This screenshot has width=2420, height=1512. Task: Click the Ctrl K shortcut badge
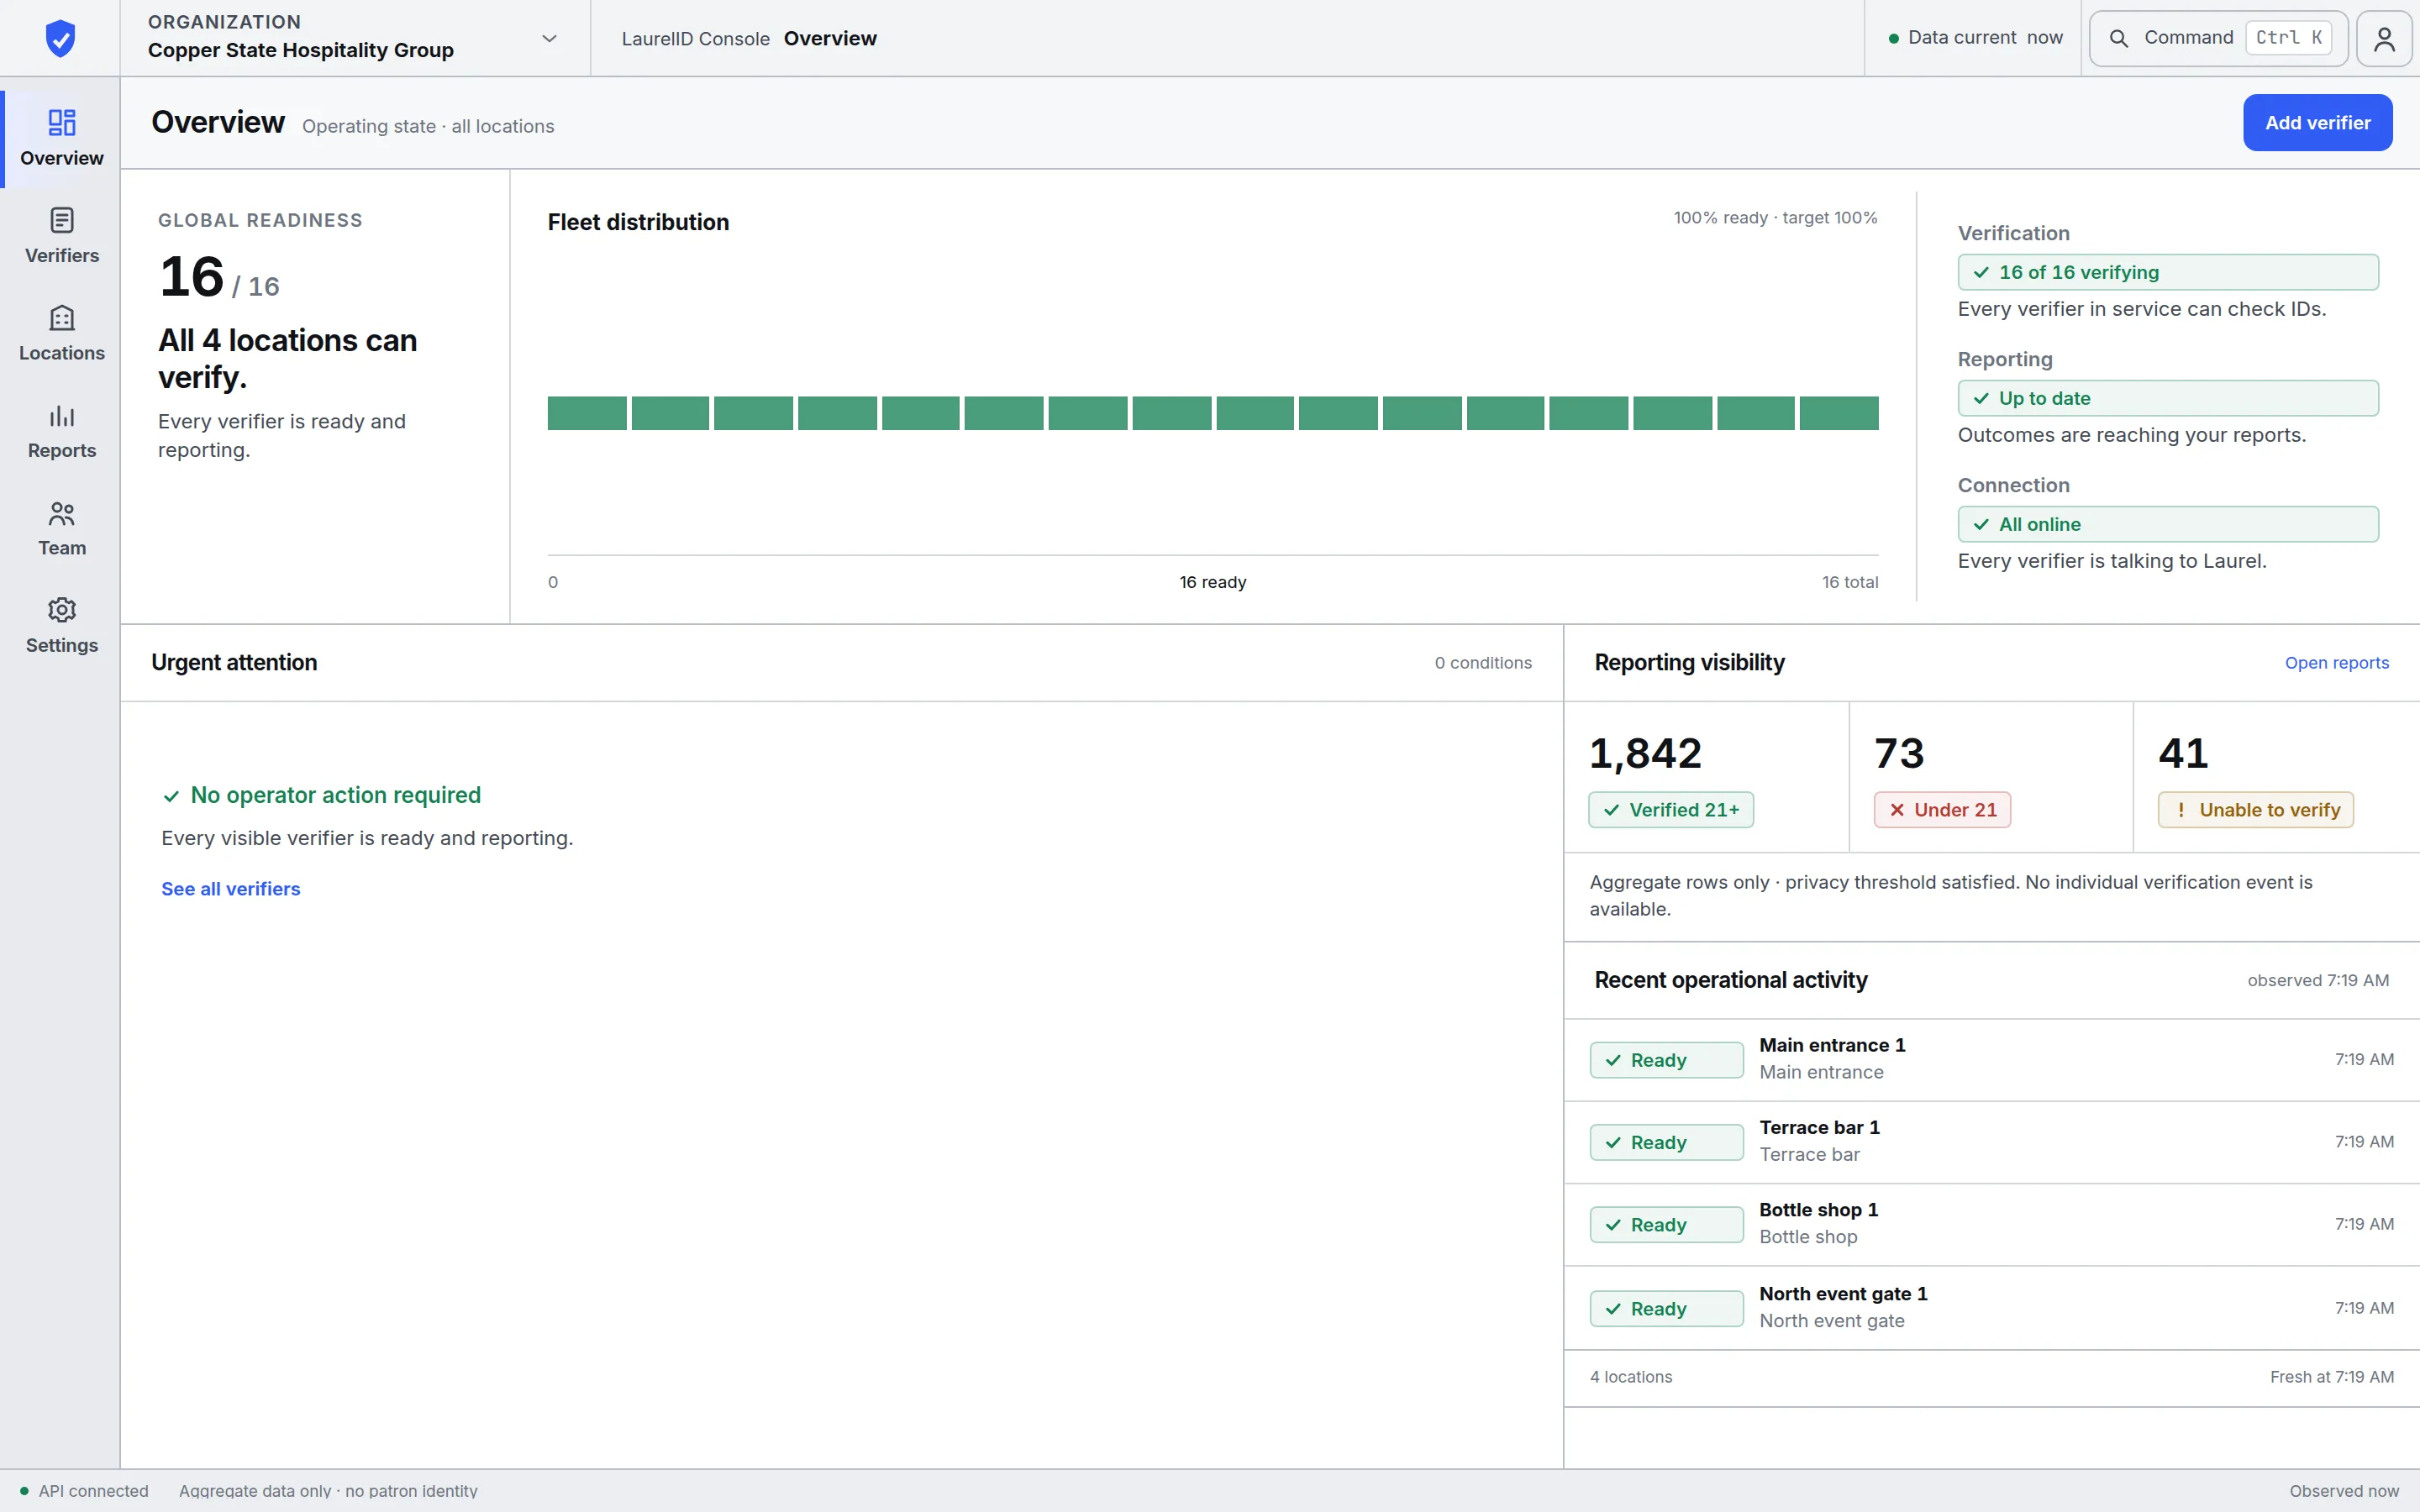pyautogui.click(x=2289, y=38)
